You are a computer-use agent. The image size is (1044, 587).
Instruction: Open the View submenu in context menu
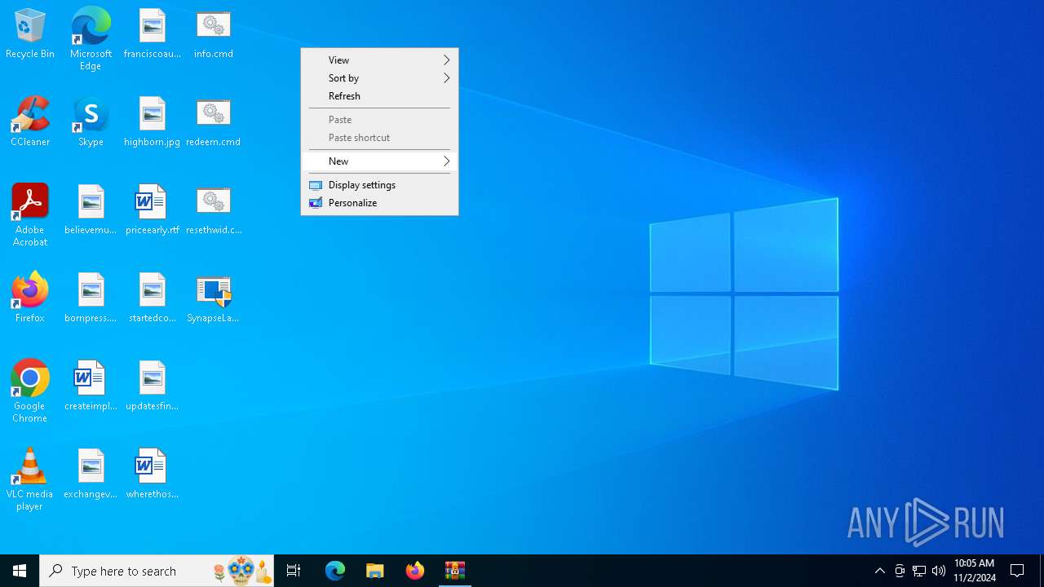tap(379, 60)
